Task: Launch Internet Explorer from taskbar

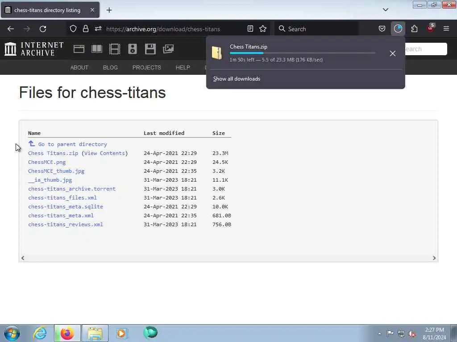Action: pos(40,333)
